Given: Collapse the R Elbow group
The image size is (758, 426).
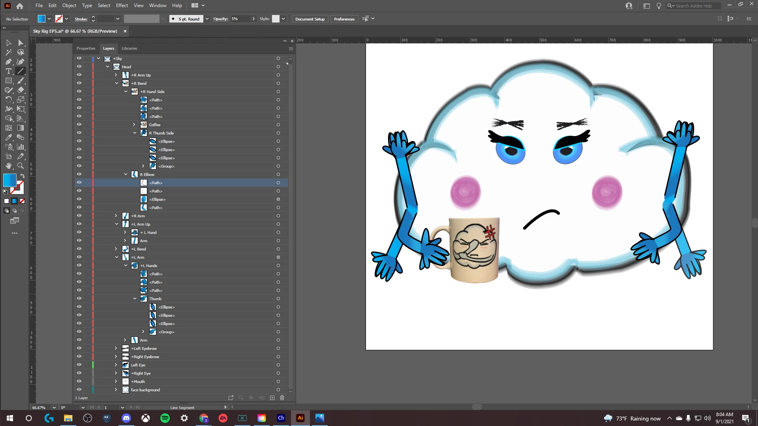Looking at the screenshot, I should tap(126, 174).
